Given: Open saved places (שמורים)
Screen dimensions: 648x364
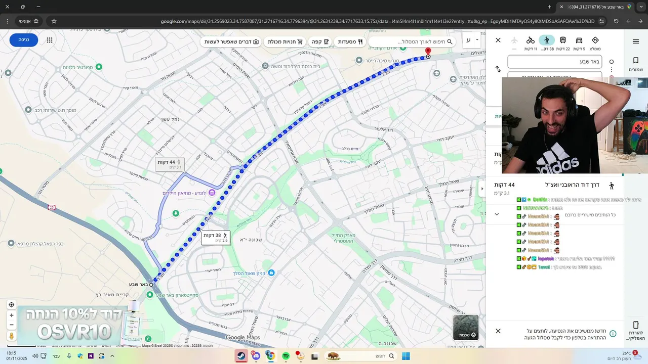Looking at the screenshot, I should 636,64.
